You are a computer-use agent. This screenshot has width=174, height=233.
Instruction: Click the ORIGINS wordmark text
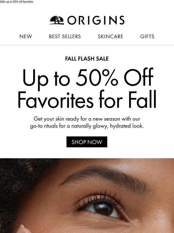[x=96, y=20]
